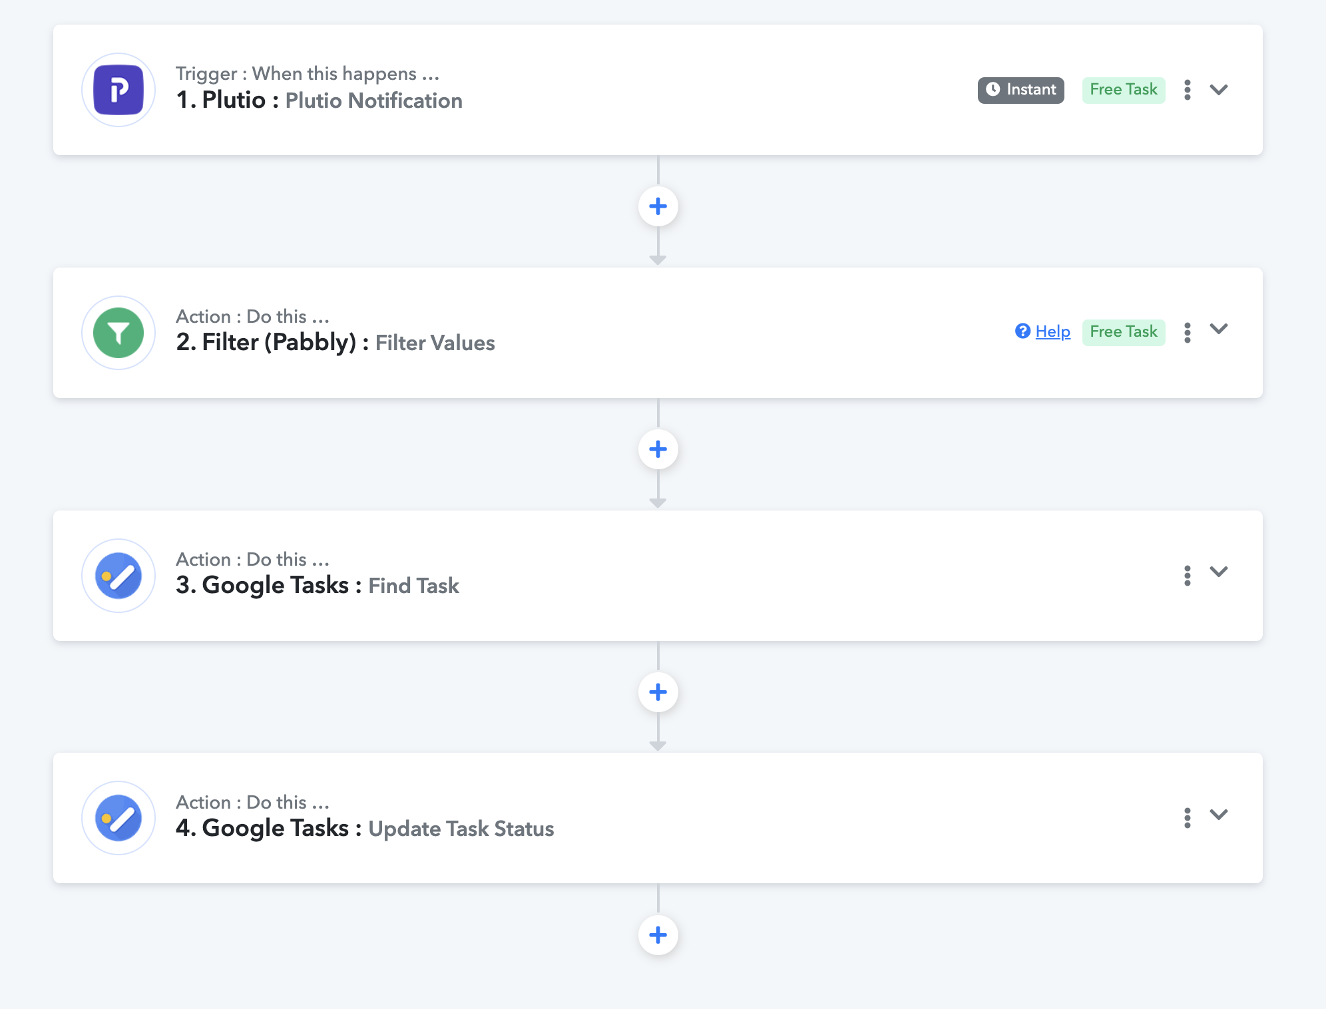Viewport: 1326px width, 1009px height.
Task: Add step between Plutio and Filter
Action: (x=658, y=206)
